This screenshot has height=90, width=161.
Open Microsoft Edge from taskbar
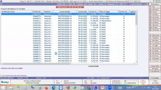54,88
